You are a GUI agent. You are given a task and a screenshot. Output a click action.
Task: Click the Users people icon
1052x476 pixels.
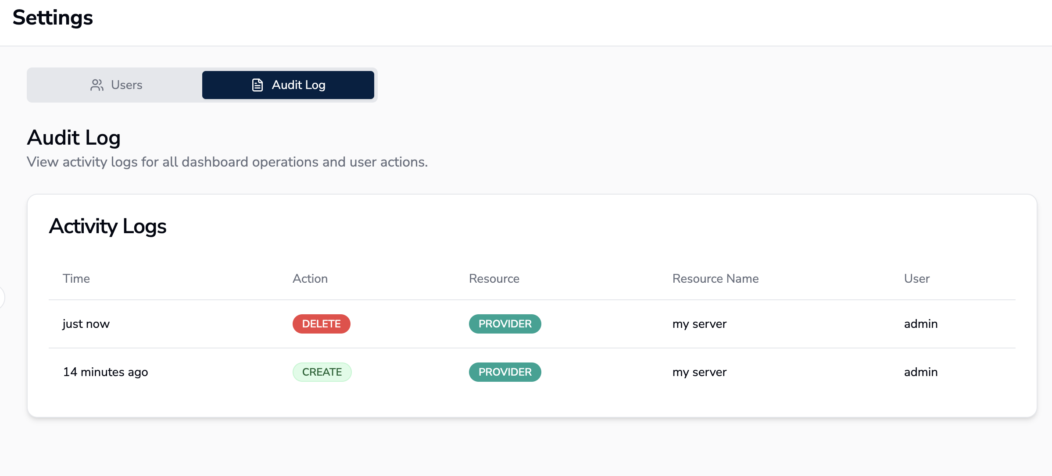97,85
